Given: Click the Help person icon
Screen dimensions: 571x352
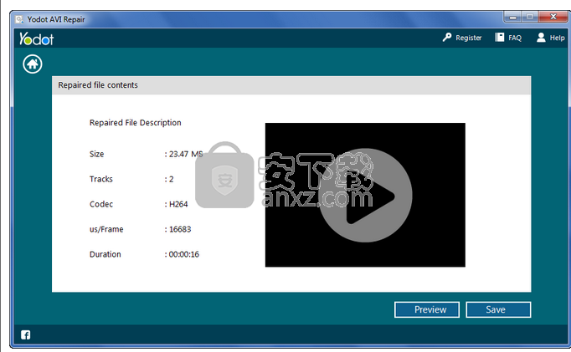Looking at the screenshot, I should [x=541, y=38].
